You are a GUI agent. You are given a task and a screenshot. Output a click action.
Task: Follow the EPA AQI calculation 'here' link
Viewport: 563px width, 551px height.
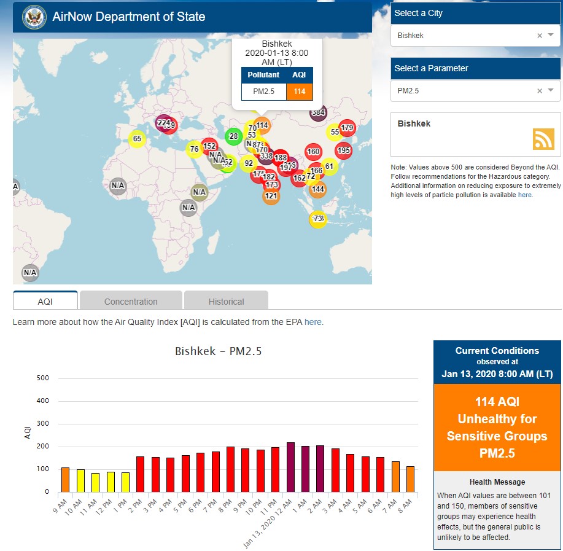[x=313, y=322]
